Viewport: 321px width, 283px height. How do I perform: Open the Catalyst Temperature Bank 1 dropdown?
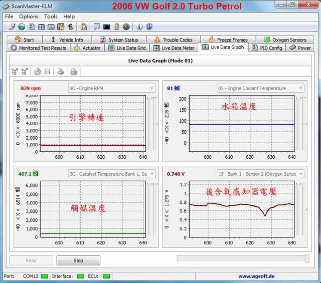tap(111, 174)
